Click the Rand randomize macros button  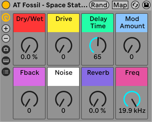pyautogui.click(x=99, y=5)
